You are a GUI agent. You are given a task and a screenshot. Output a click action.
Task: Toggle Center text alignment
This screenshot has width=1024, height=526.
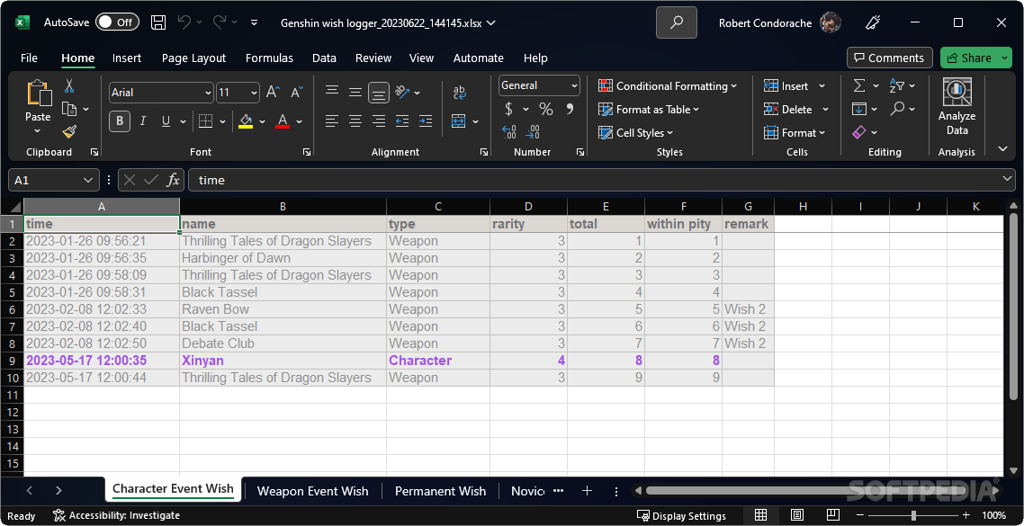coord(355,120)
